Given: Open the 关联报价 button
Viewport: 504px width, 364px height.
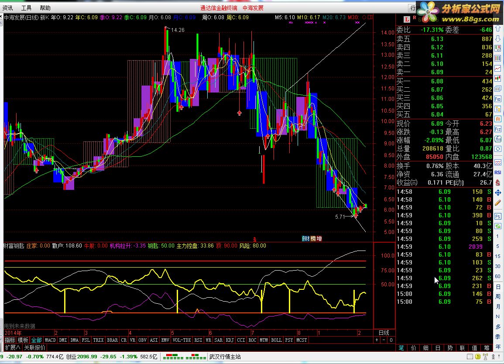Looking at the screenshot, I should coord(35,347).
